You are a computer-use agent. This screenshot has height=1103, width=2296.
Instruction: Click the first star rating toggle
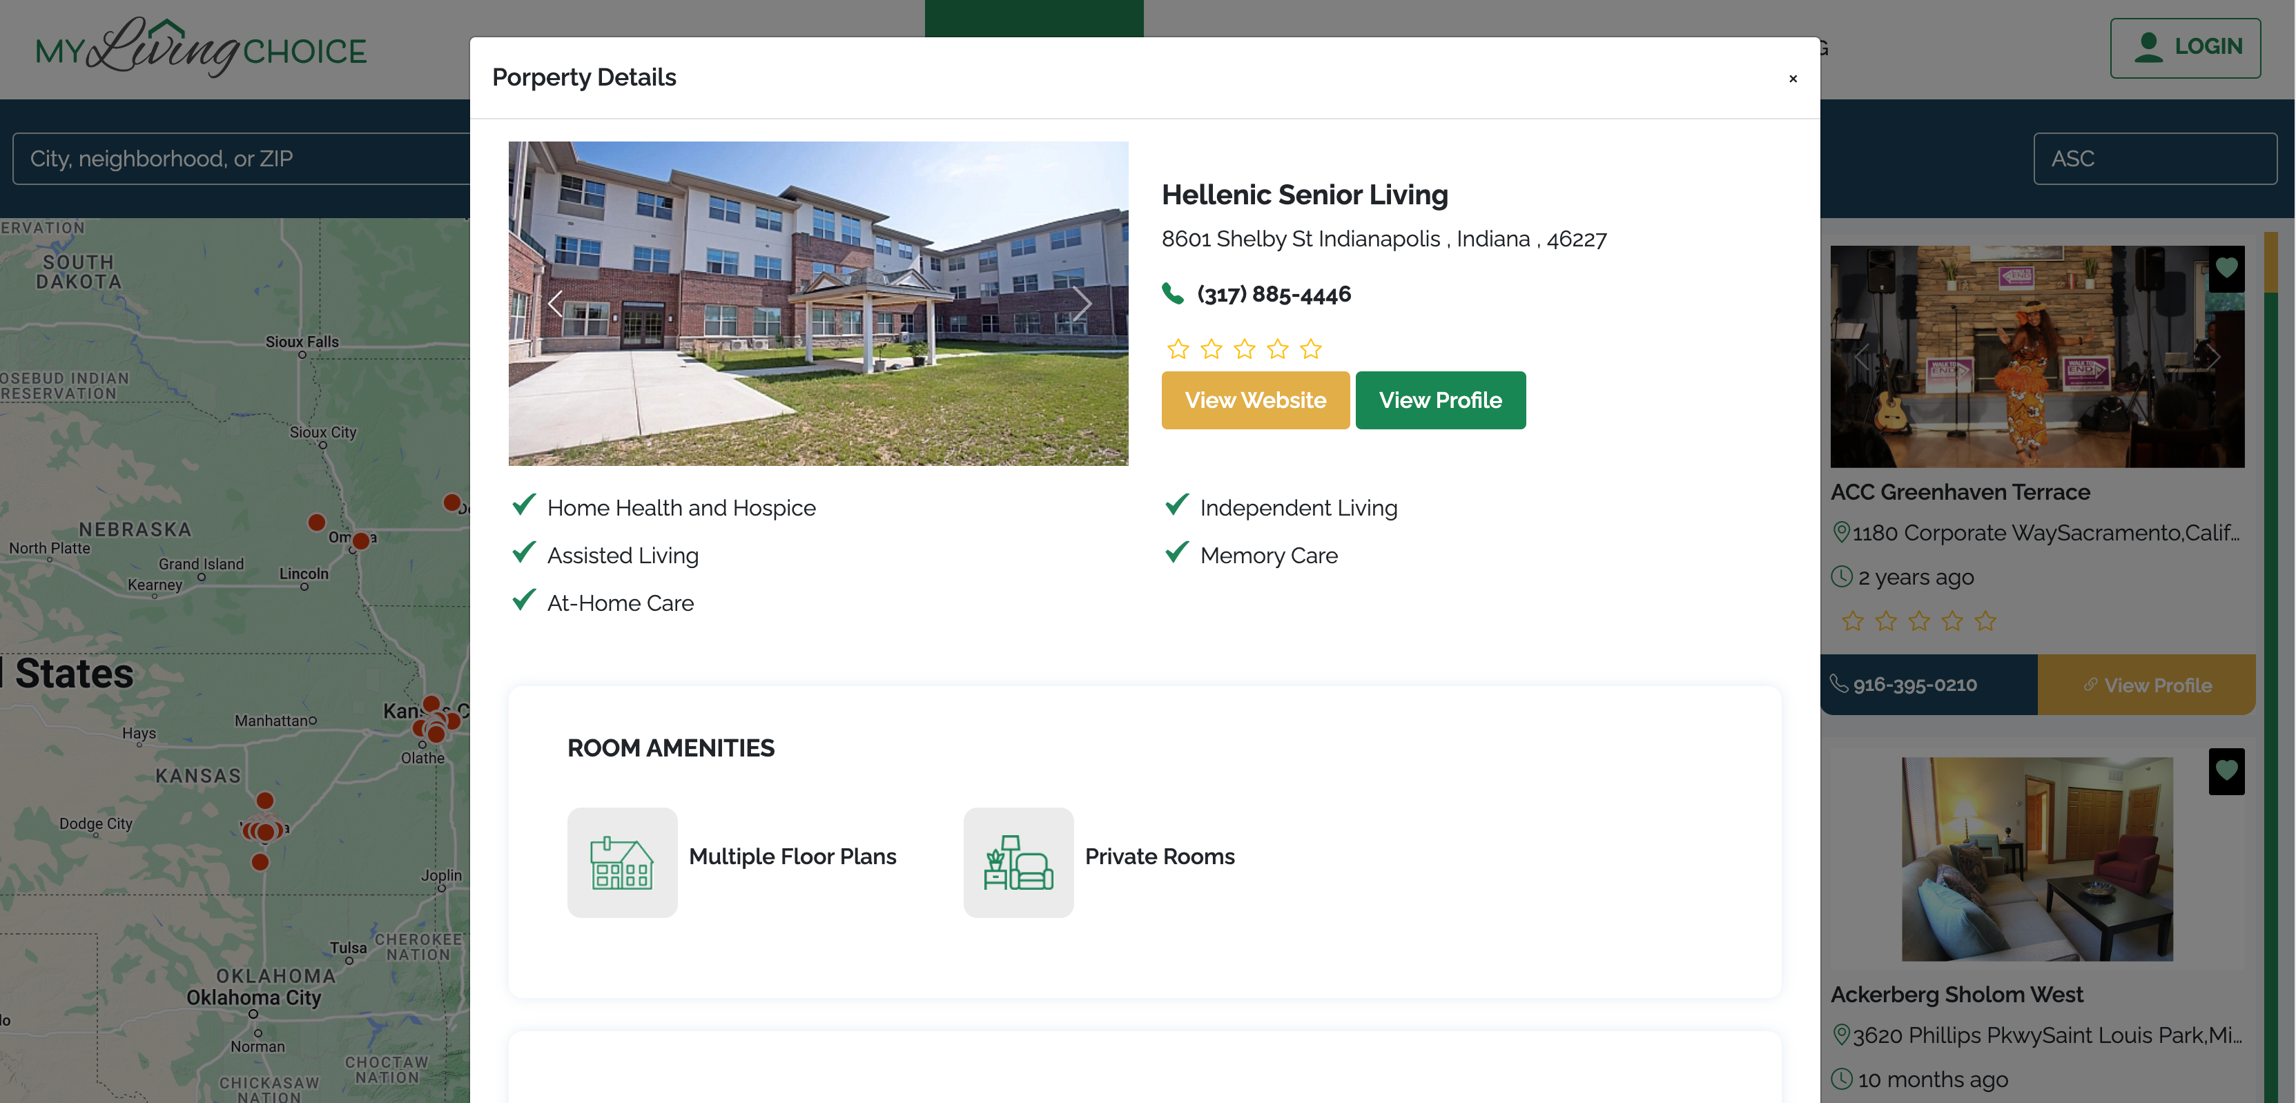(1177, 347)
